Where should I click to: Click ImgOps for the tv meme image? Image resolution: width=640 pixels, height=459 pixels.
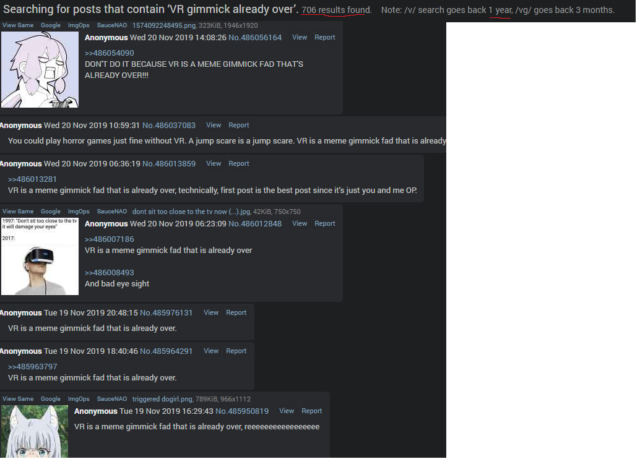tap(79, 212)
